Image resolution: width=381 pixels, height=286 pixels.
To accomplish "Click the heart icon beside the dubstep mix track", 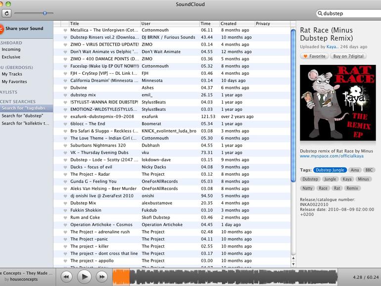I will pos(65,95).
